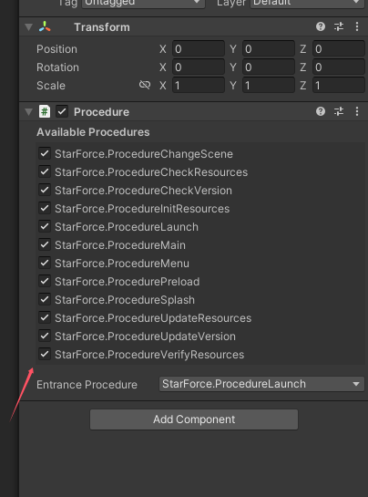Toggle Scale constrained proportions link icon
This screenshot has width=368, height=497.
(145, 85)
